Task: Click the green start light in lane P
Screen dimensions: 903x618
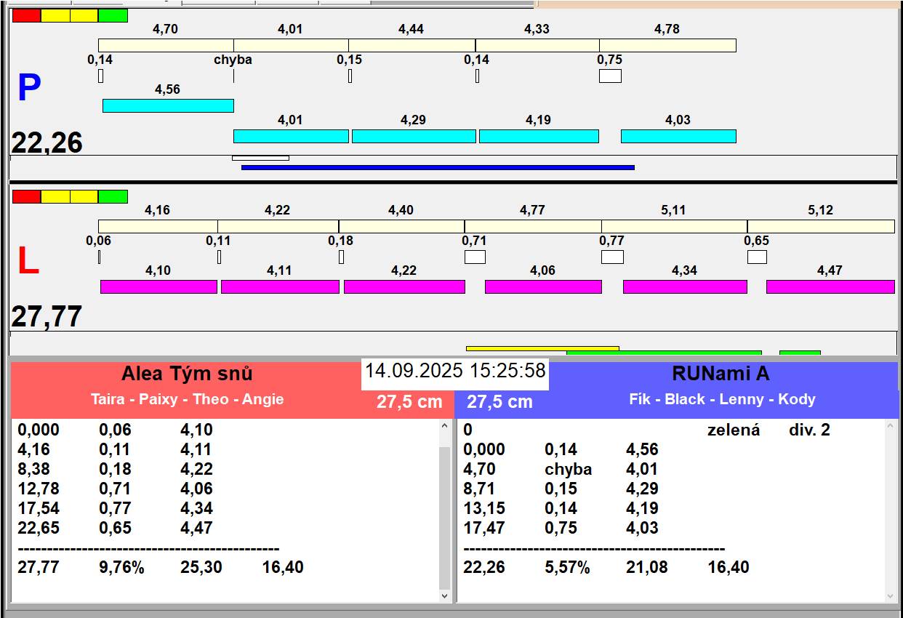Action: point(113,15)
